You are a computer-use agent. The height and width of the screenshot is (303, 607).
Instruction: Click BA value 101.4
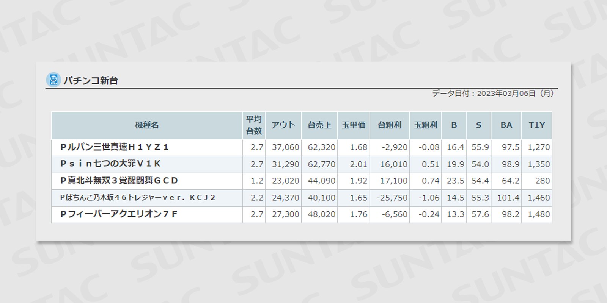pyautogui.click(x=508, y=198)
